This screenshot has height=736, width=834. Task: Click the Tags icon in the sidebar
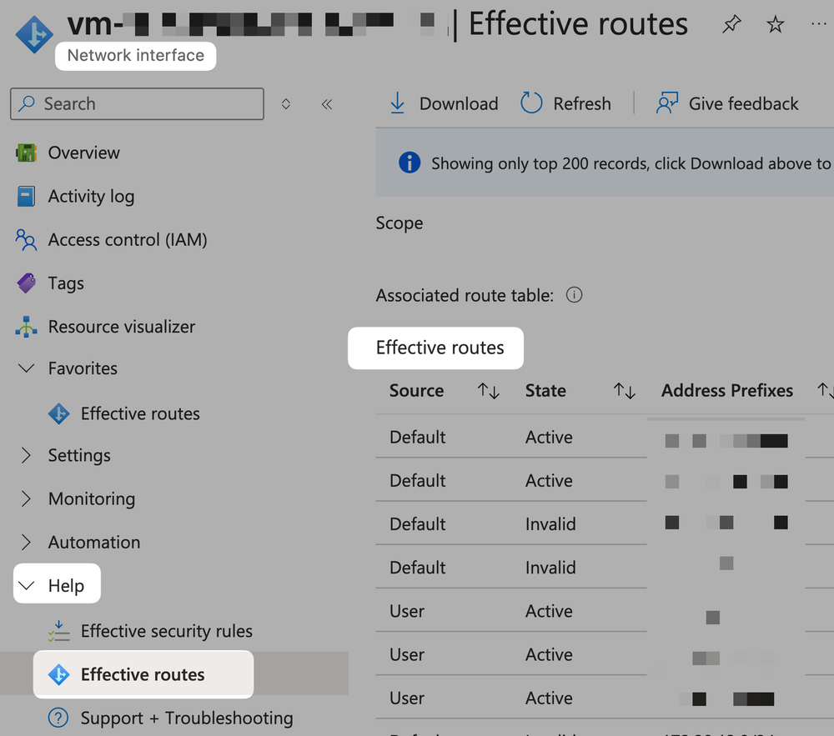pyautogui.click(x=28, y=283)
